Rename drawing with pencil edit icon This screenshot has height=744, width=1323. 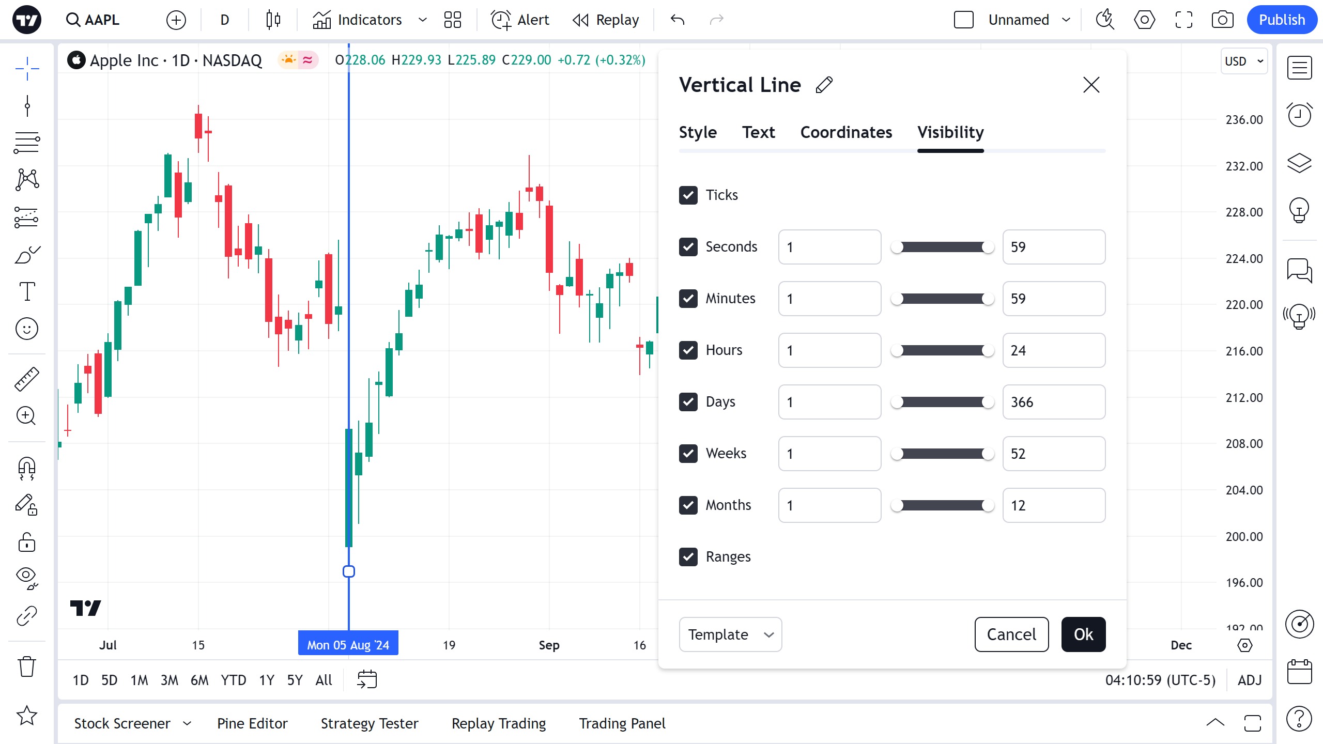click(824, 85)
